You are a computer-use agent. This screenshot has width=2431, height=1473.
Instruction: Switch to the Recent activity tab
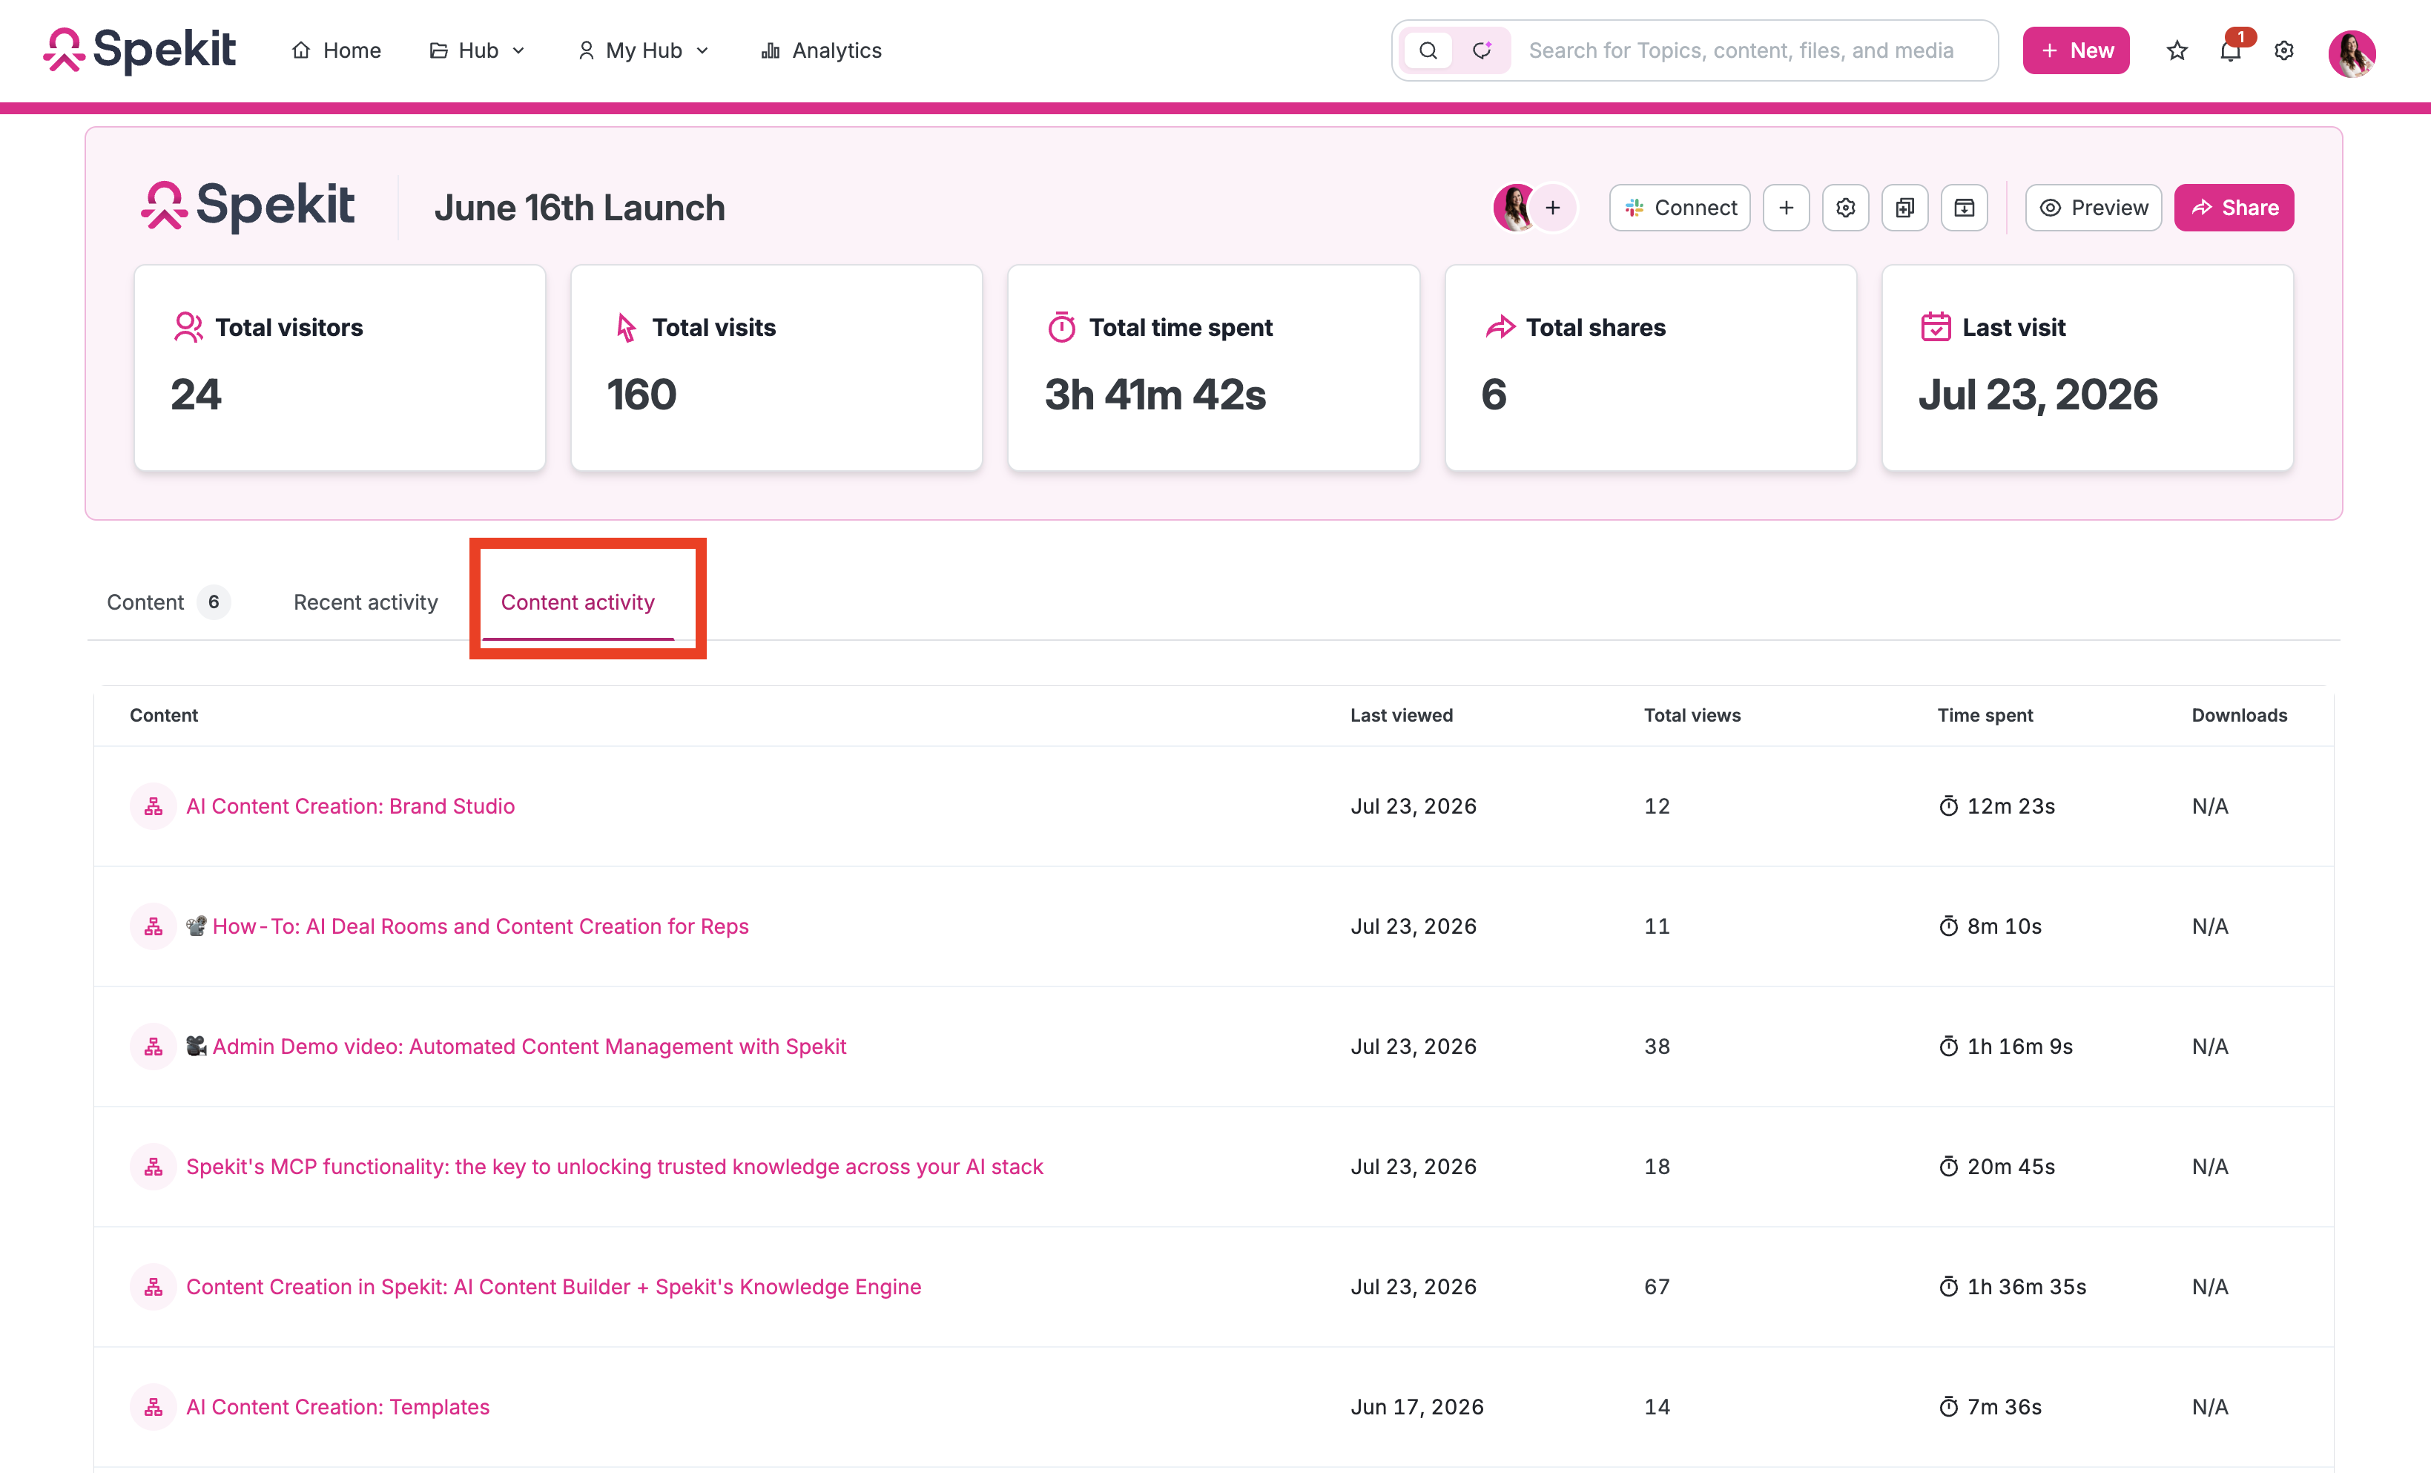pyautogui.click(x=366, y=602)
